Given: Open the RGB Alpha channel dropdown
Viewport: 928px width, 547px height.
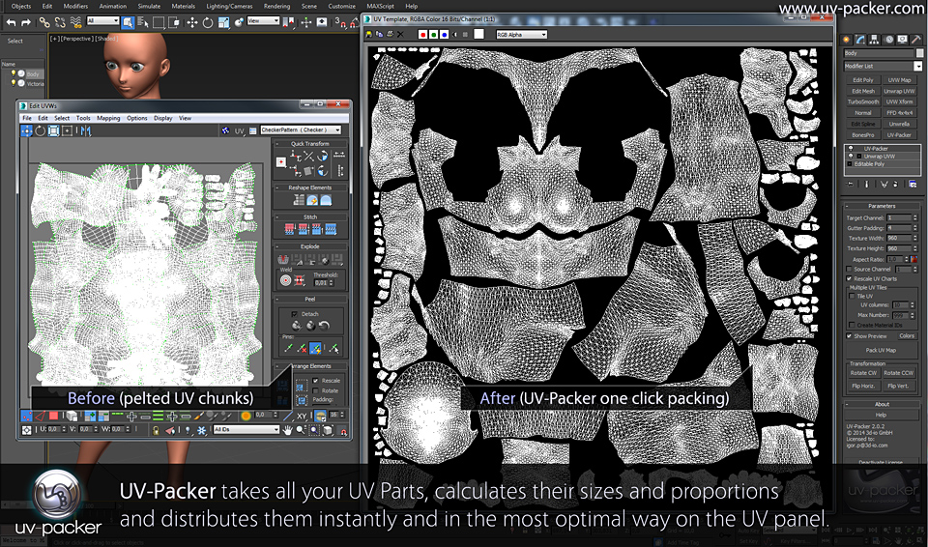Looking at the screenshot, I should 521,34.
